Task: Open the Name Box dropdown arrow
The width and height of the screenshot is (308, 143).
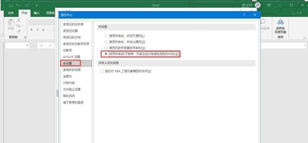Action: [x=27, y=46]
